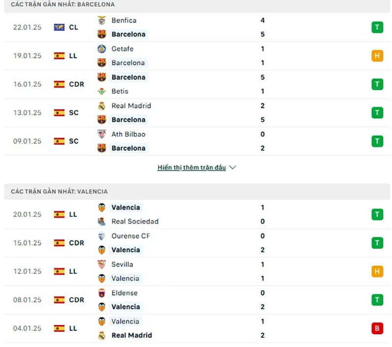Viewport: 392px width, 347px height.
Task: Click the Betis team logo
Action: pyautogui.click(x=102, y=91)
